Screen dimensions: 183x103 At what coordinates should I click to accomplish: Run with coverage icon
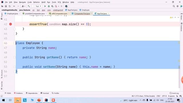tap(52, 6)
